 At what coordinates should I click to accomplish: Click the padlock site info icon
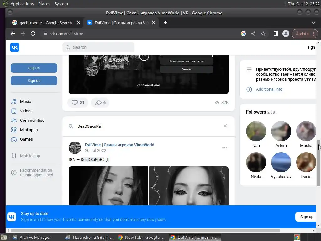(45, 34)
